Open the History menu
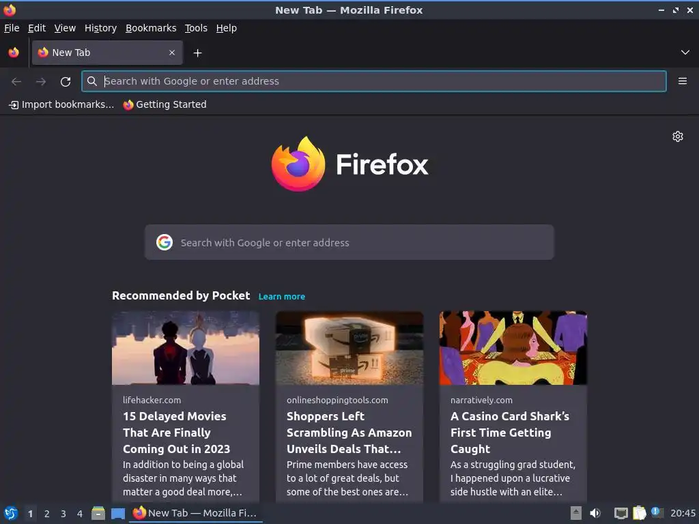 (101, 28)
